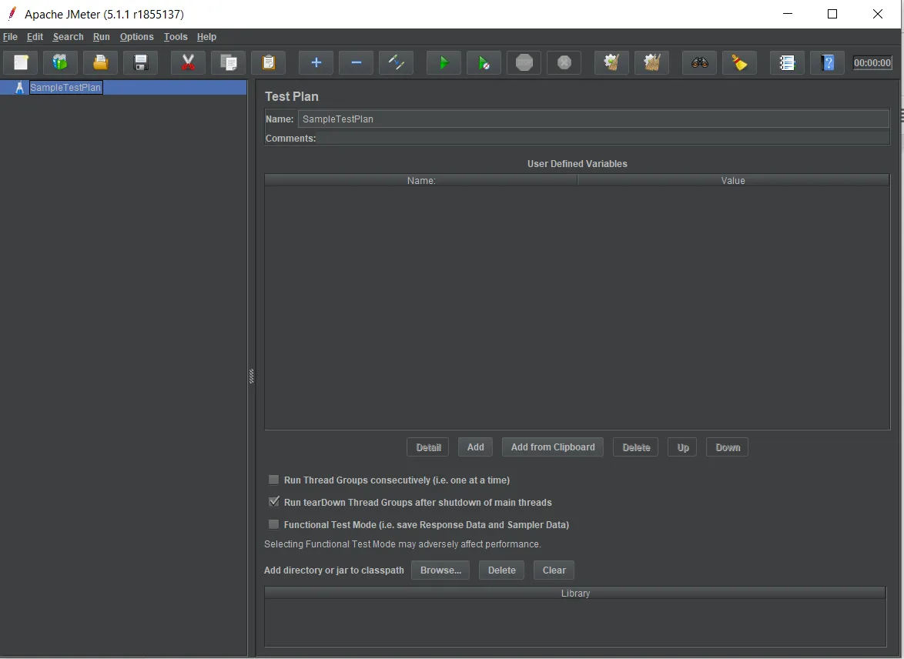This screenshot has width=904, height=659.
Task: Click the 00:00:00 elapsed timer
Action: coord(872,63)
